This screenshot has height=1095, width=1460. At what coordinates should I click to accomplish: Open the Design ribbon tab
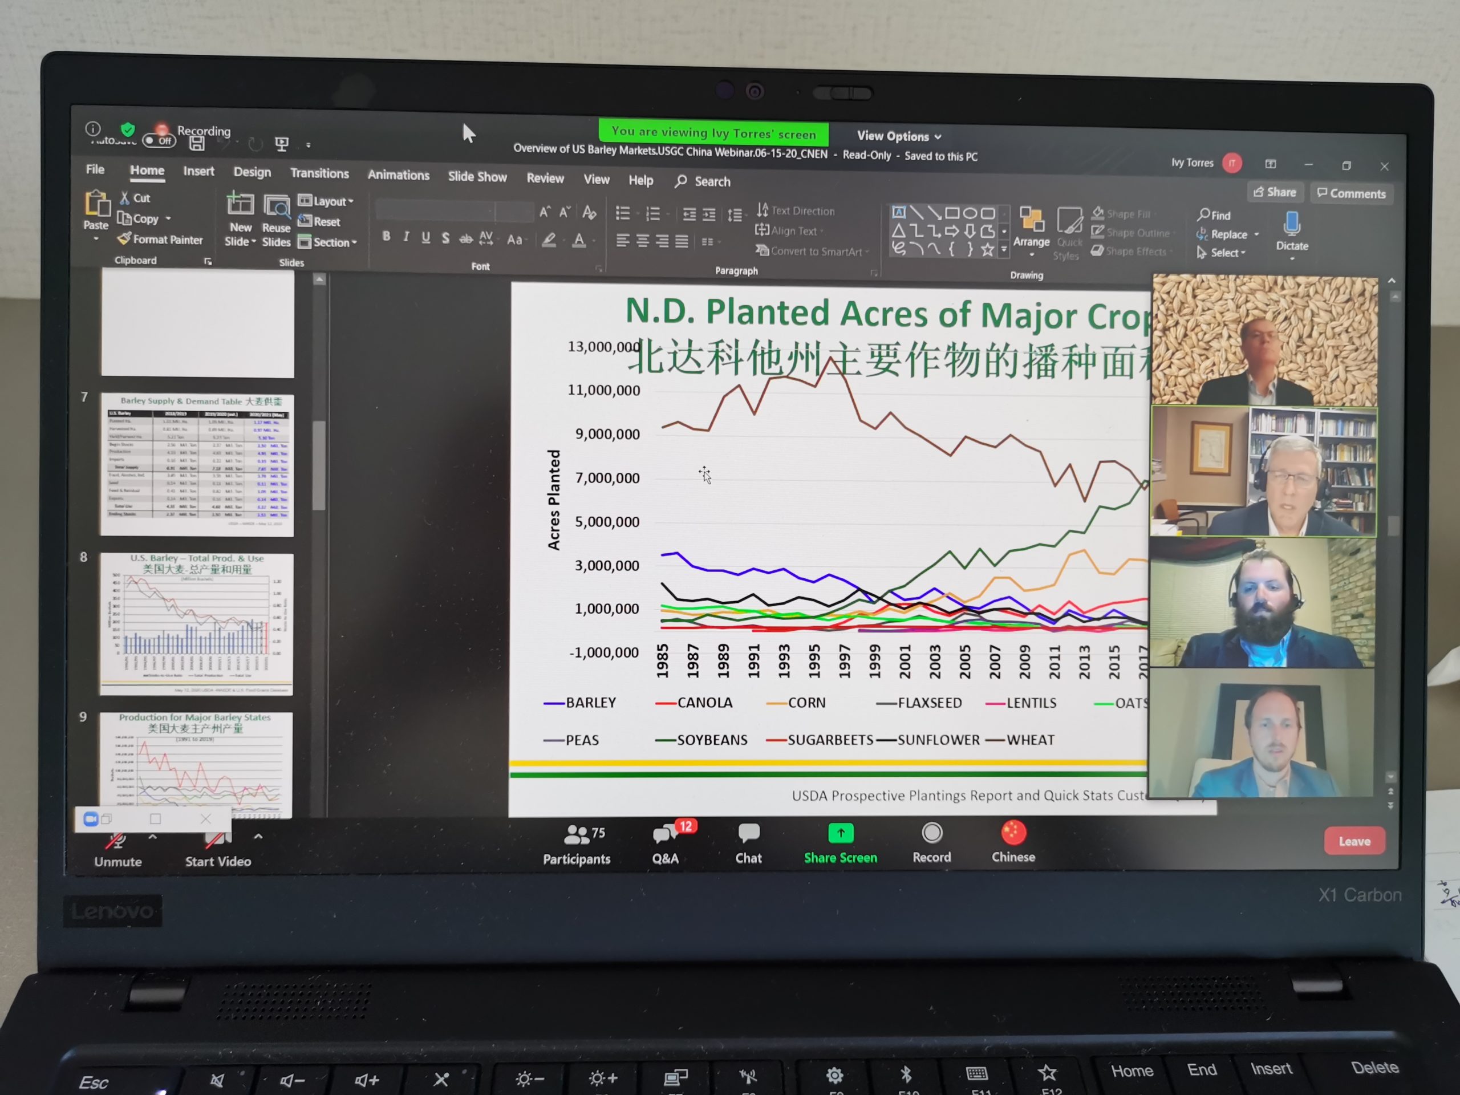252,172
